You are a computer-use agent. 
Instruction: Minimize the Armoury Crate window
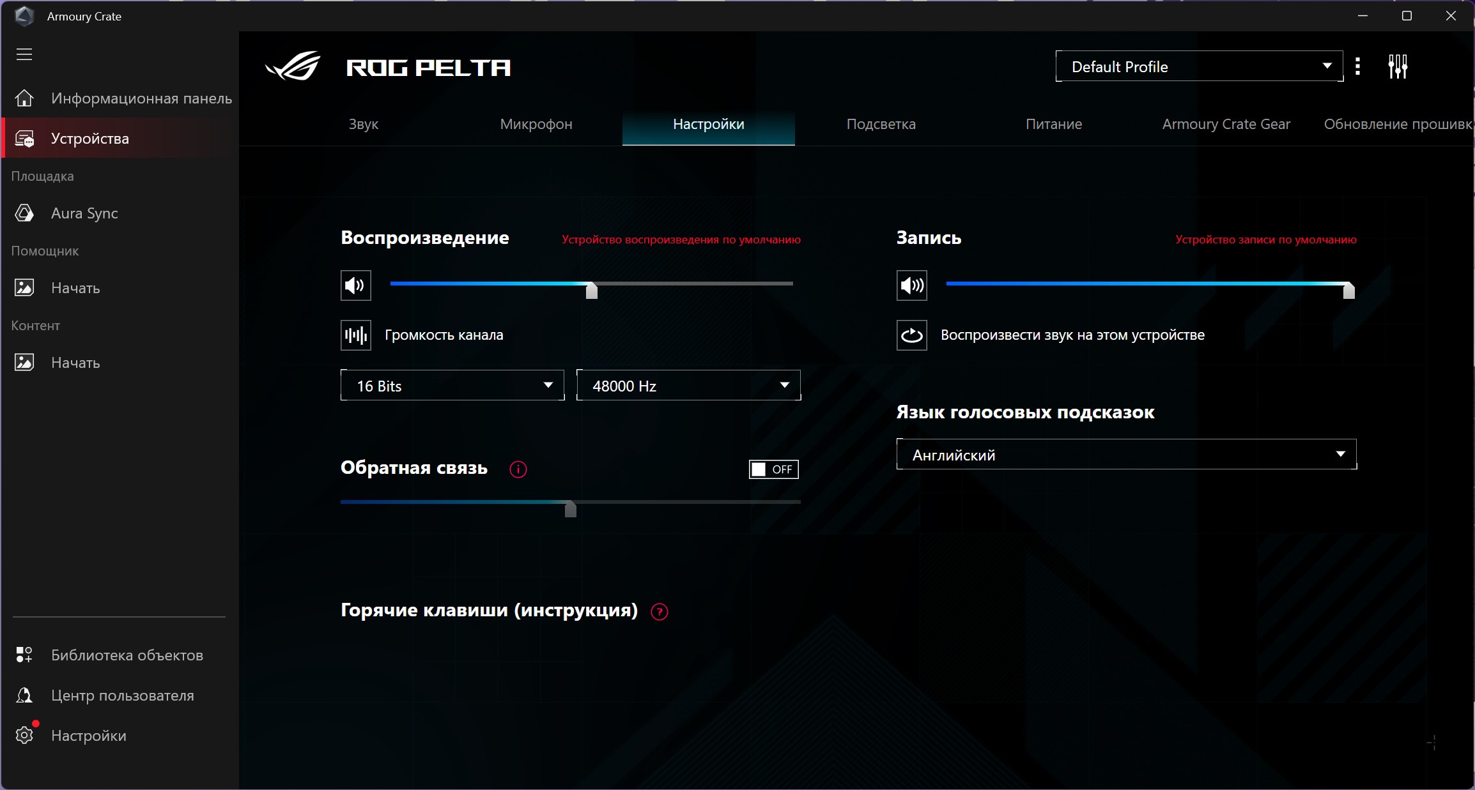tap(1363, 16)
